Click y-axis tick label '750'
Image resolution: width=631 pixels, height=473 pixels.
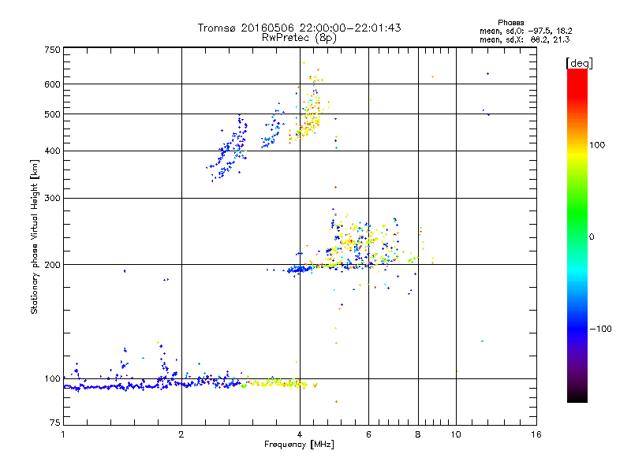click(x=53, y=50)
